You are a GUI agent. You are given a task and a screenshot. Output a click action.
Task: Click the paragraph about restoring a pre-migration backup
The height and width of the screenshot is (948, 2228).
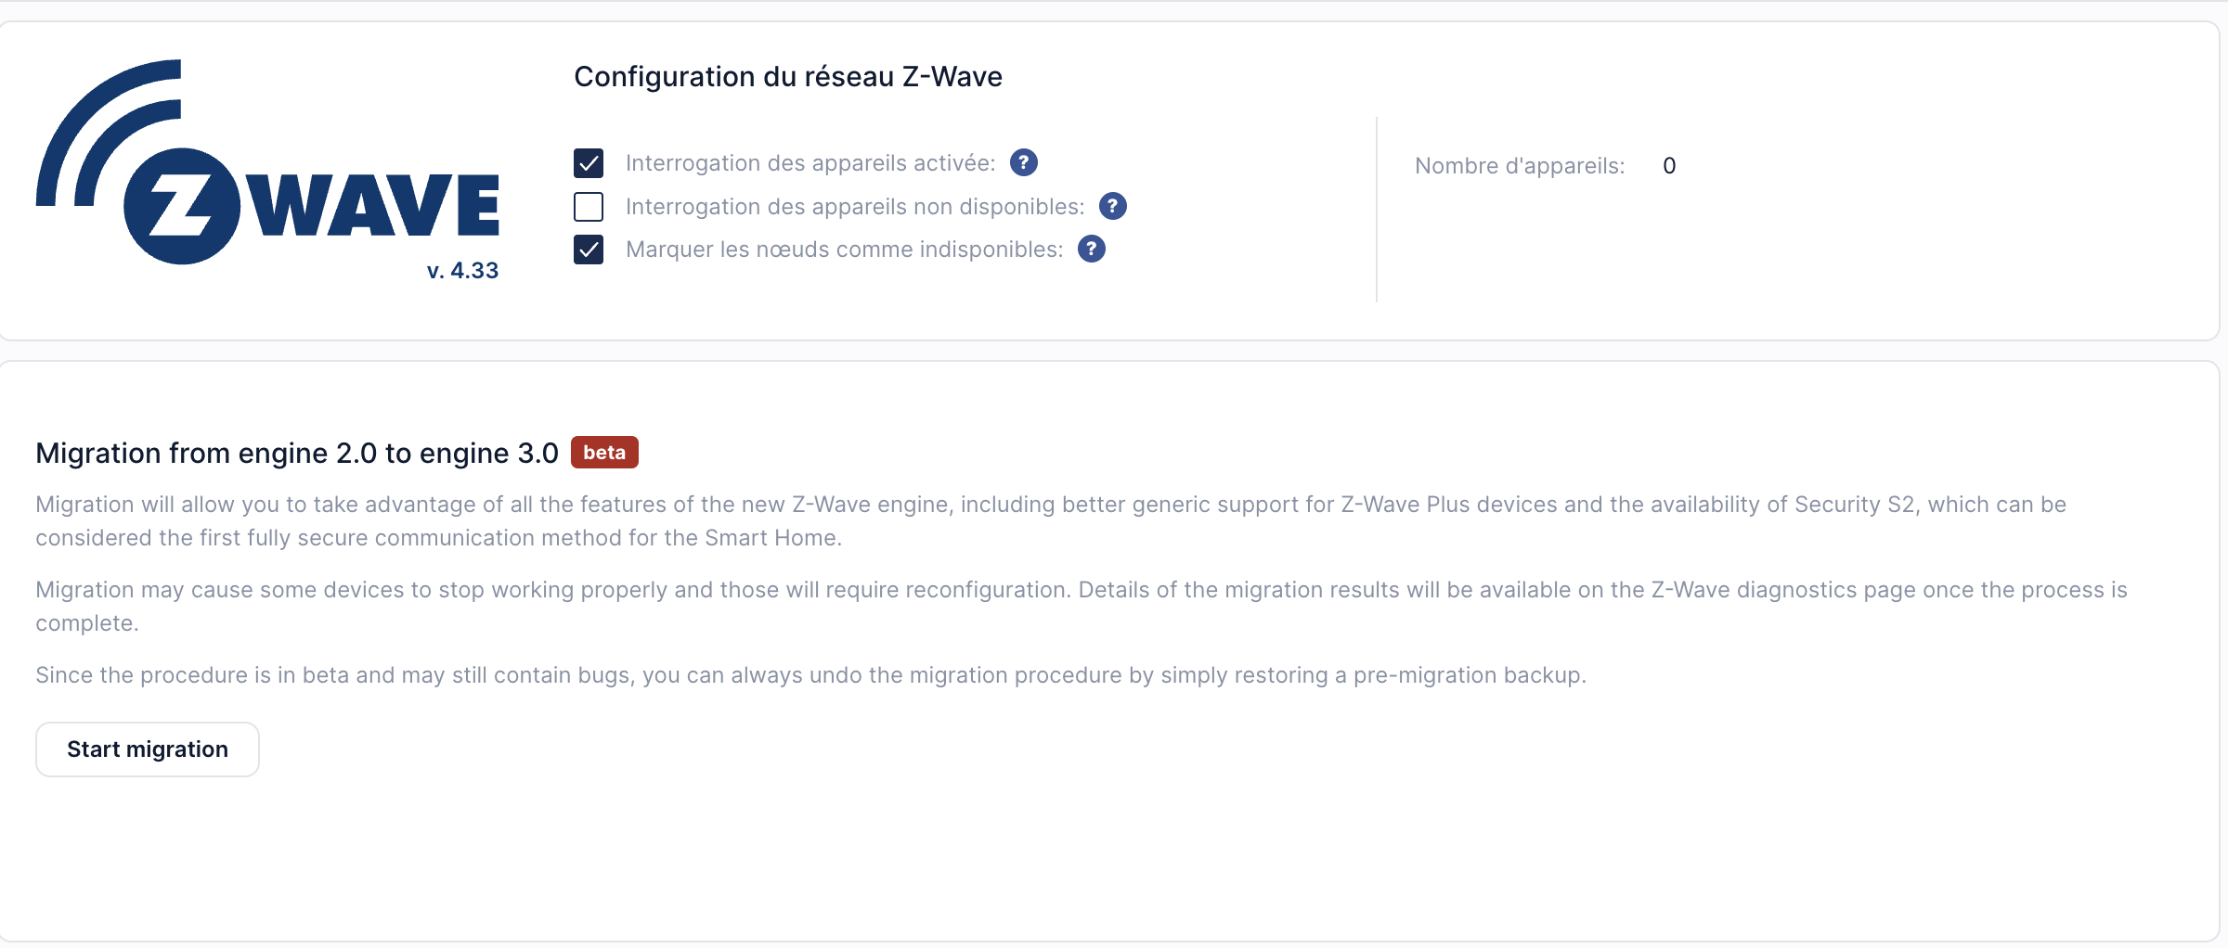coord(810,675)
